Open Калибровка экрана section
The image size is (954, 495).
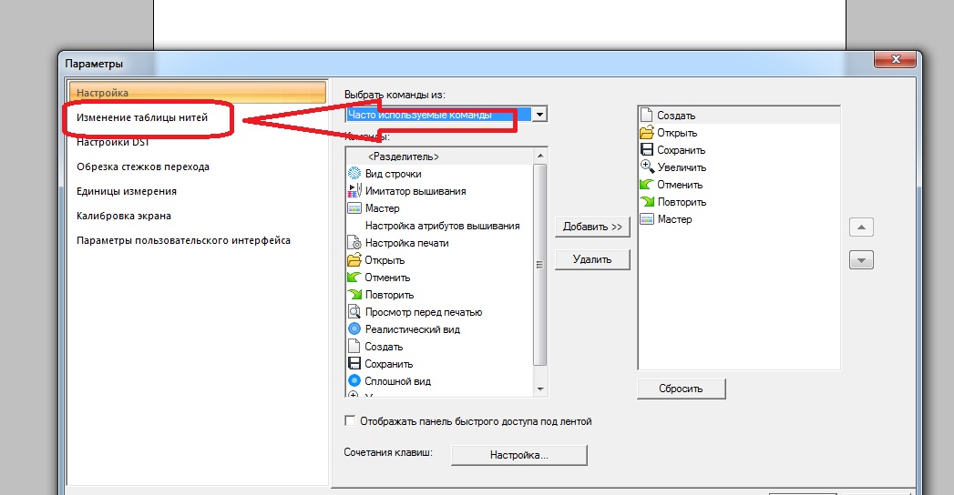[124, 216]
